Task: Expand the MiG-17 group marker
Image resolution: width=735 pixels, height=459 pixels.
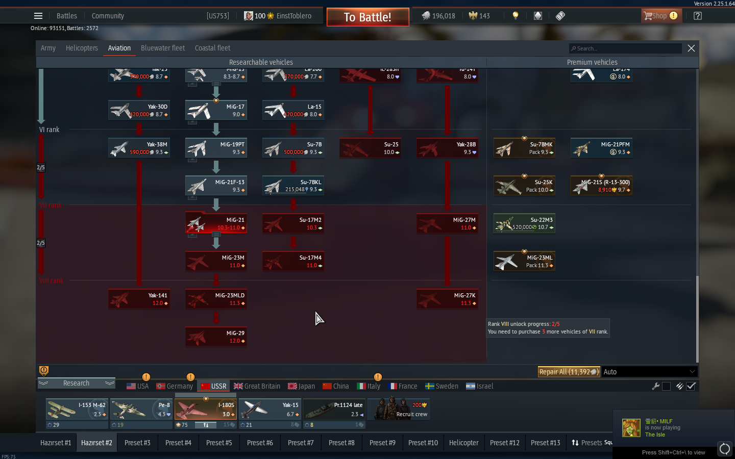Action: tap(192, 122)
